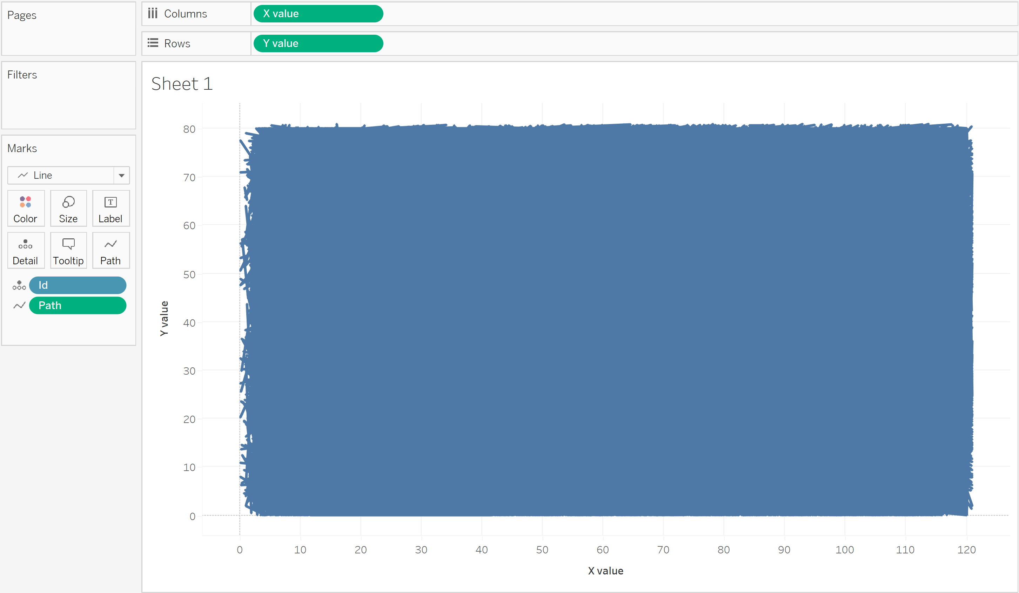Open the Color marks card
The width and height of the screenshot is (1019, 593).
[26, 209]
